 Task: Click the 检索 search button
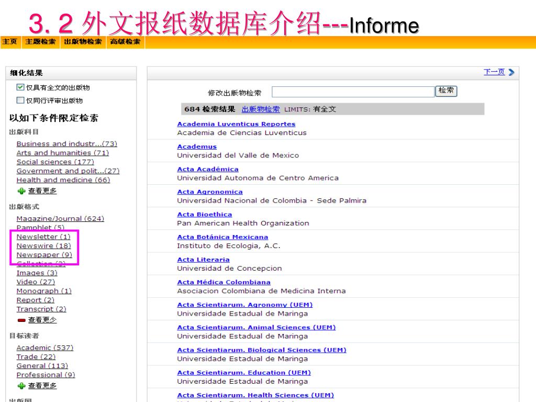[446, 91]
